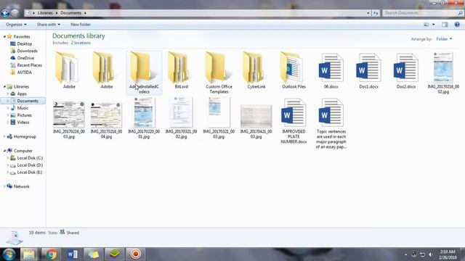Expand the Homegroup node arrow
The width and height of the screenshot is (465, 261).
(4, 136)
